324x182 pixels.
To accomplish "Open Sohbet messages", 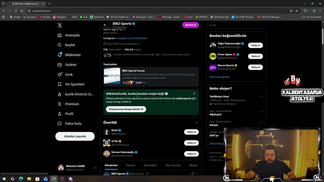I will [67, 65].
